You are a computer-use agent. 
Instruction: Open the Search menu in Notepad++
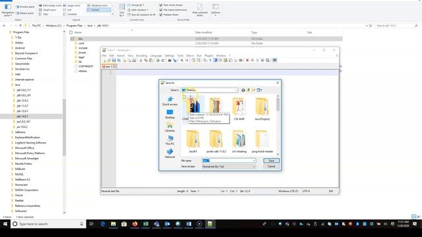121,55
